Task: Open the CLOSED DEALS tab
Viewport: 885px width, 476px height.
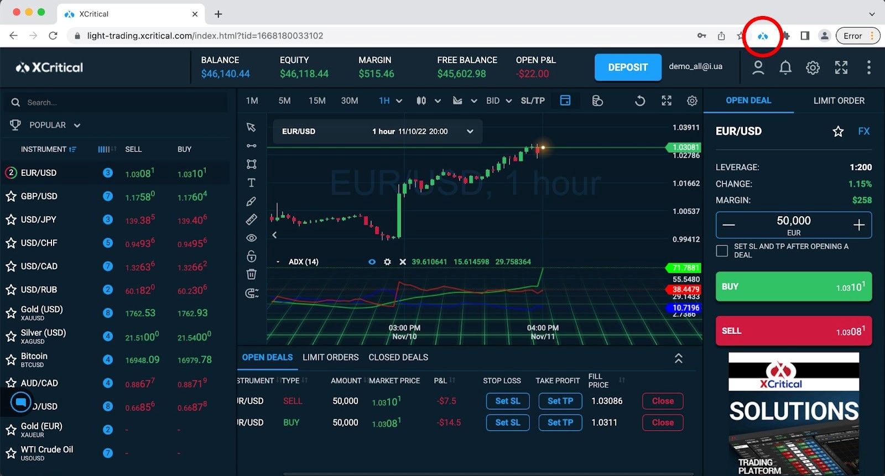Action: (398, 357)
